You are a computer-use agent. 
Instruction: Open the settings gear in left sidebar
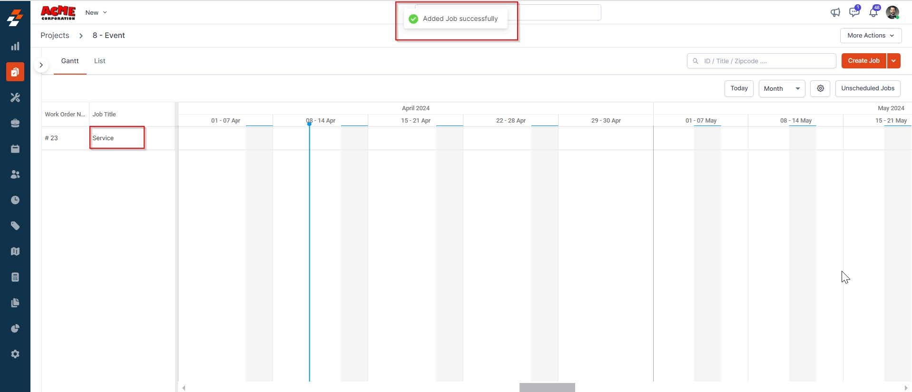(15, 354)
